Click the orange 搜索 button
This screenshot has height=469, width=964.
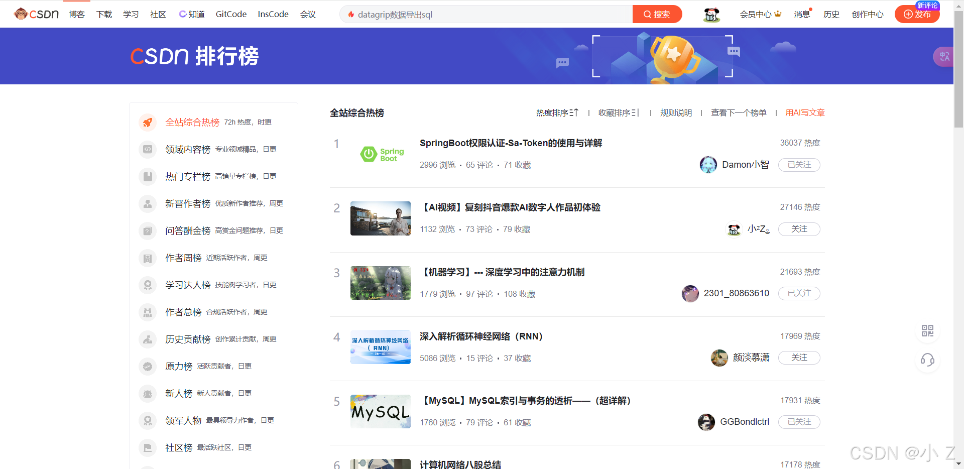coord(657,14)
